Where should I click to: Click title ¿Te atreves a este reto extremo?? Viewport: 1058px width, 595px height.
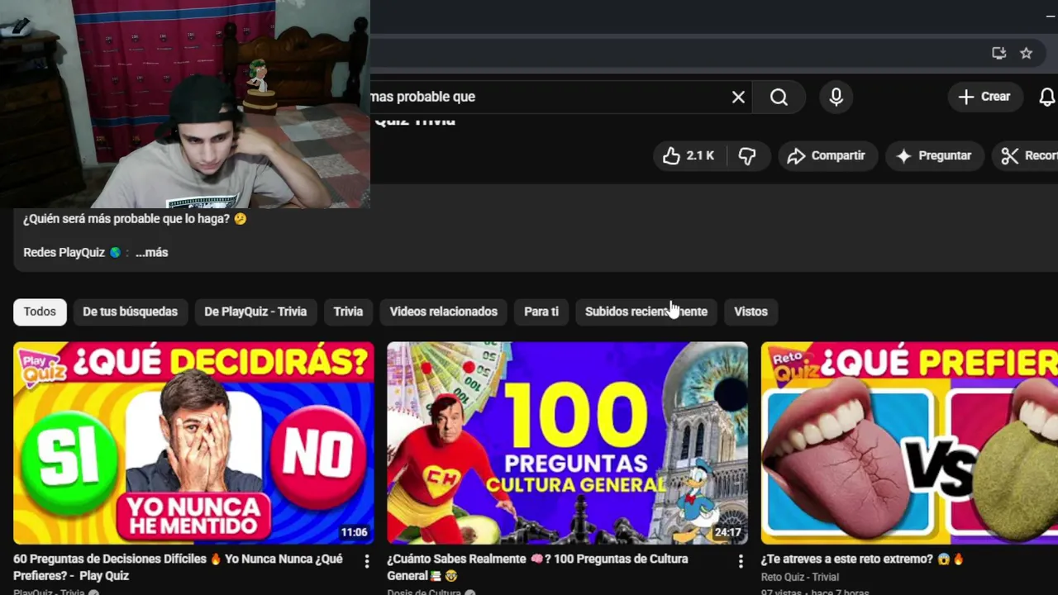tap(863, 559)
